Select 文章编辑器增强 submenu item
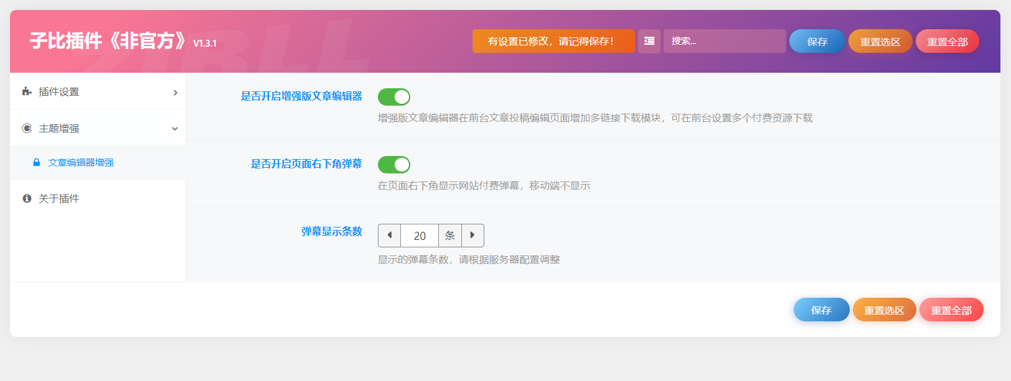The image size is (1011, 381). pyautogui.click(x=98, y=162)
